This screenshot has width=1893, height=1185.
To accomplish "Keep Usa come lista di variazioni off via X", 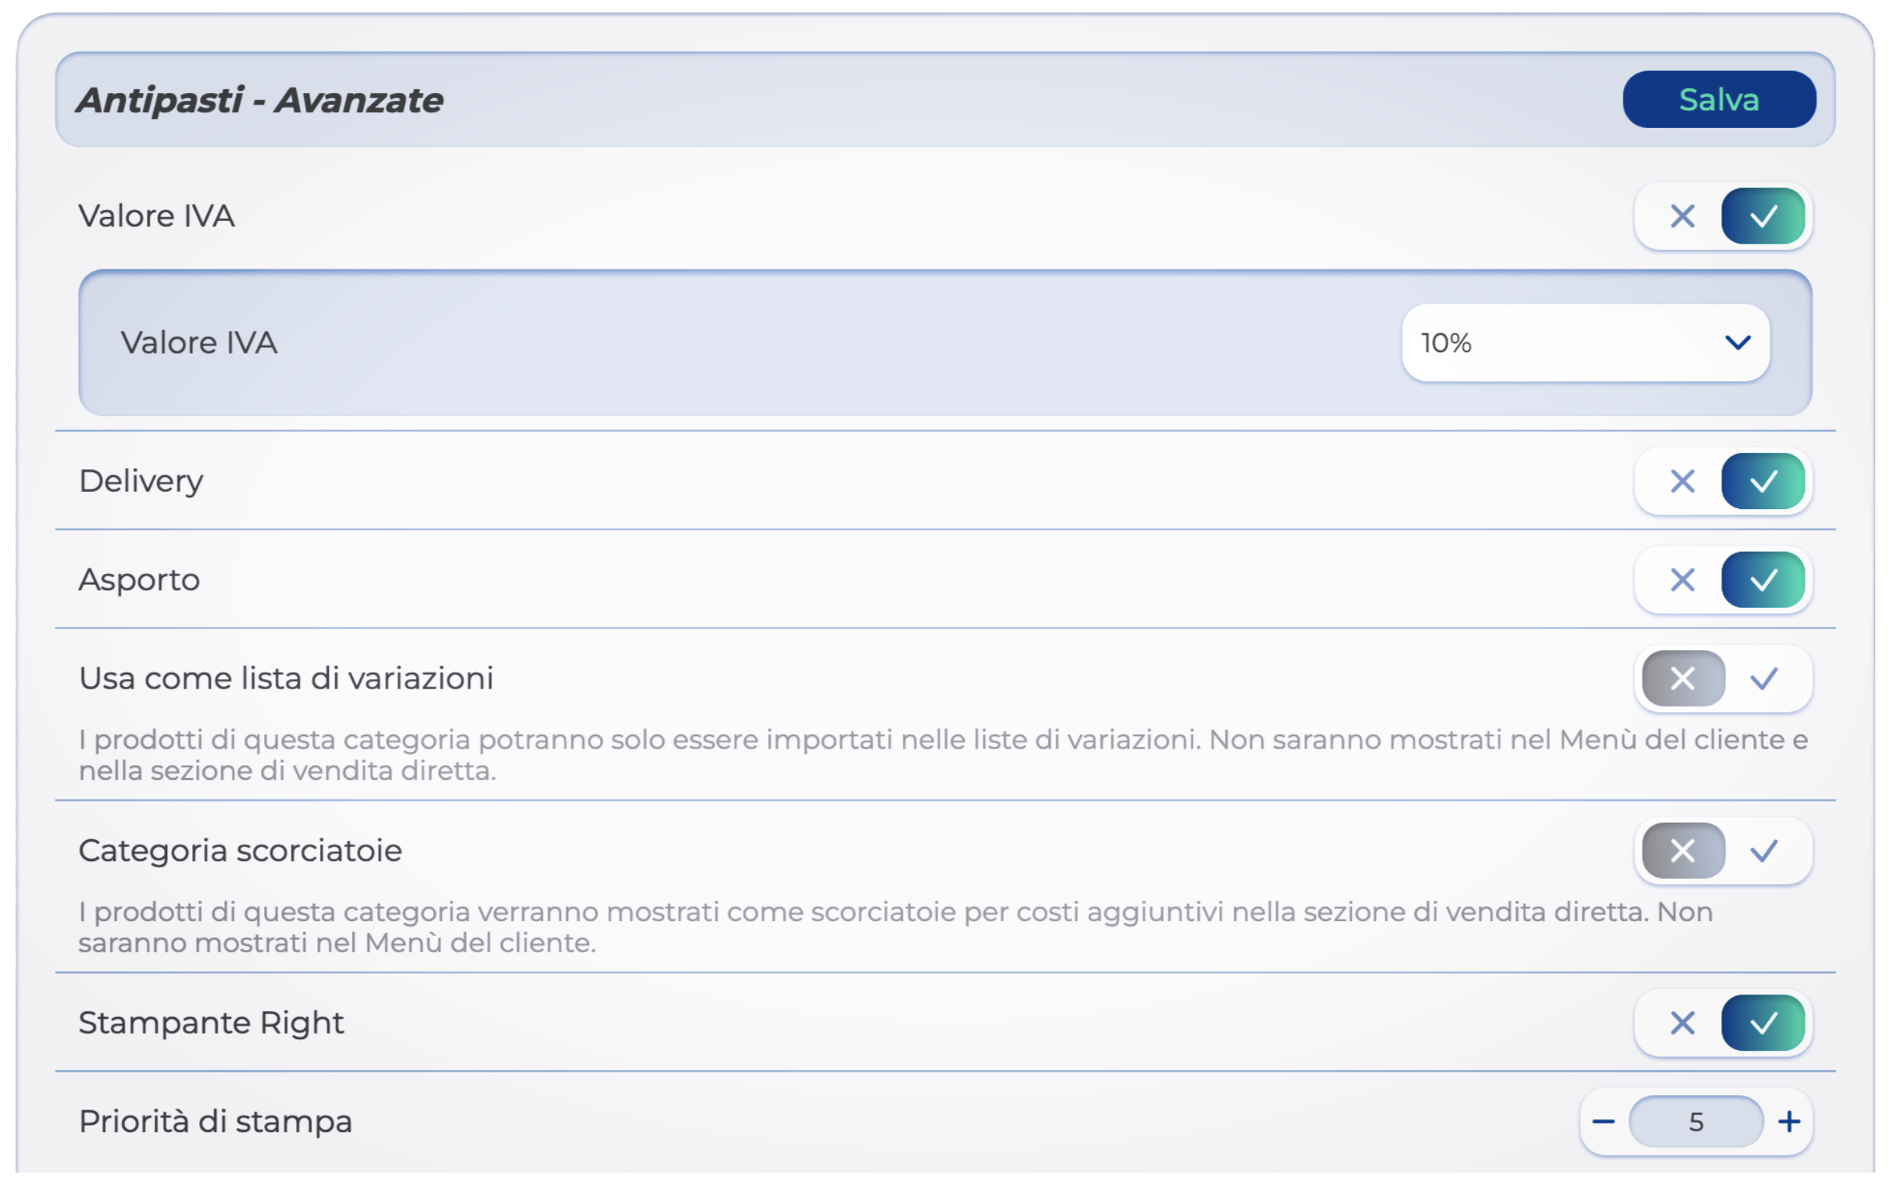I will pyautogui.click(x=1681, y=678).
